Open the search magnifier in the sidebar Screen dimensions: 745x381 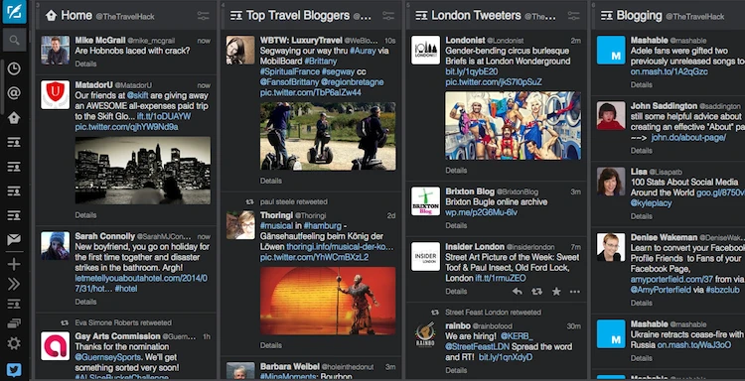click(14, 41)
